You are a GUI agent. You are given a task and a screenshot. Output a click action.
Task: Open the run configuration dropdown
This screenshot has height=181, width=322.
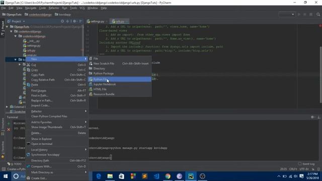tap(287, 15)
